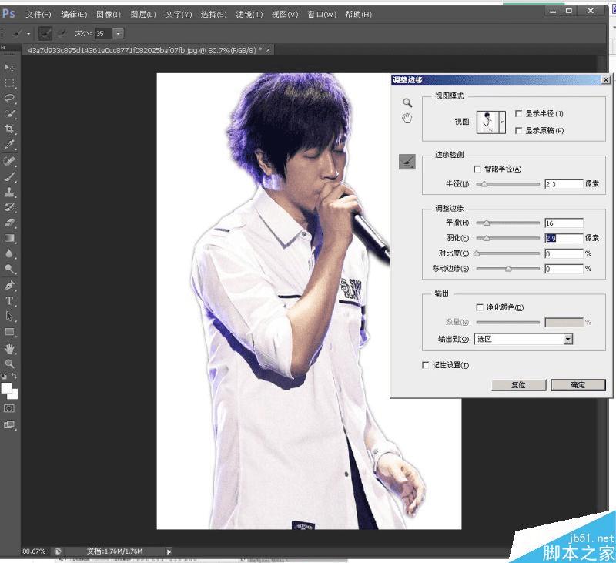Toggle 智能半径 checkbox

(477, 169)
